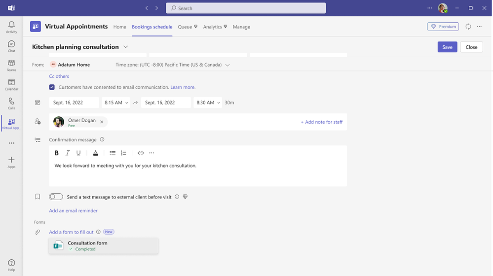Expand Kitchen planning consultation dropdown
The image size is (493, 276).
pos(125,47)
